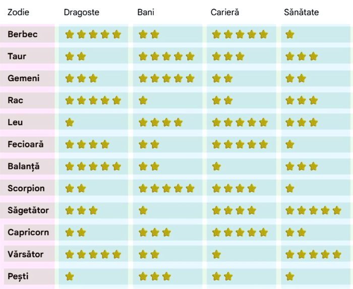The image size is (353, 289).
Task: Click the Bani column header
Action: (146, 13)
